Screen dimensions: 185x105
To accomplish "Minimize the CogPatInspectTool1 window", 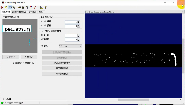I will [x=165, y=3].
